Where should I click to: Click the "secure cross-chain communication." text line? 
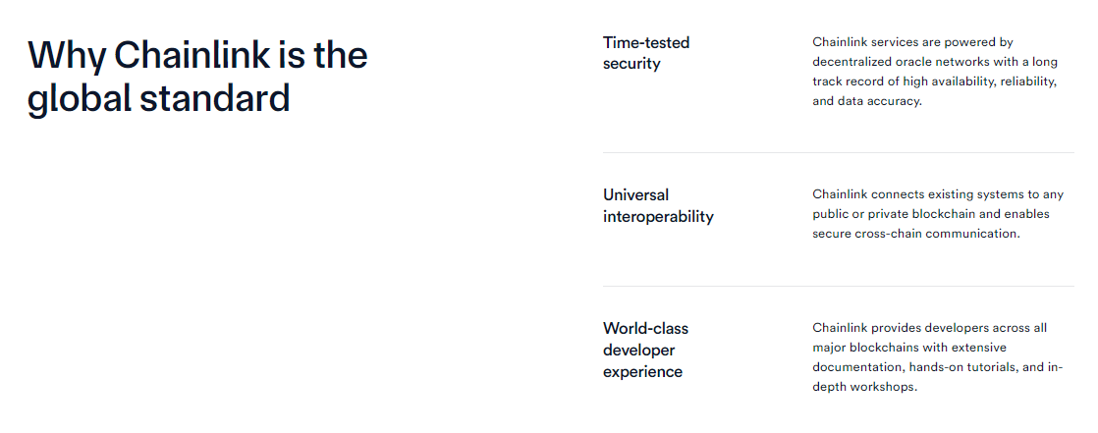coord(916,234)
